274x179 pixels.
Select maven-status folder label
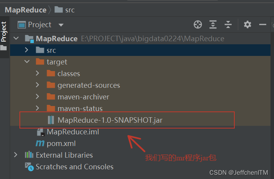pos(80,109)
